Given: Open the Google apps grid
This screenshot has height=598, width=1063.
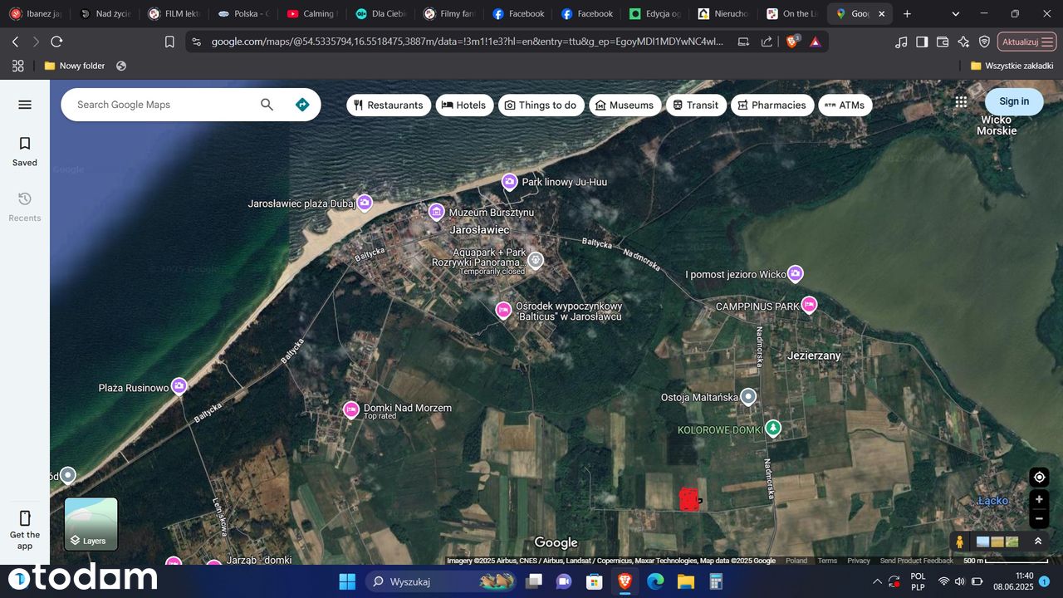Looking at the screenshot, I should (x=961, y=101).
